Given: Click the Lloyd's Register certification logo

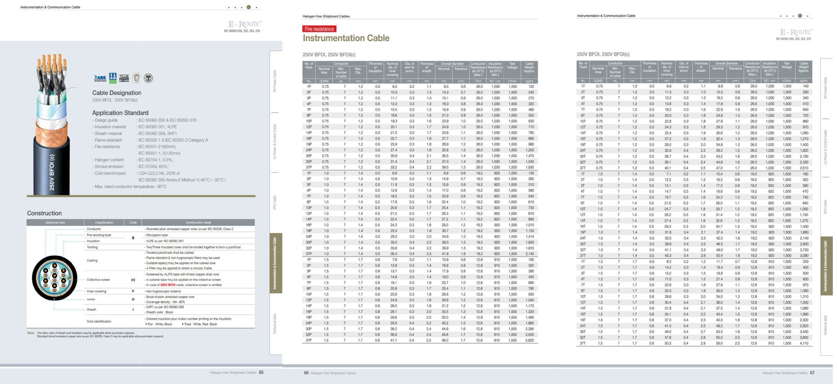Looking at the screenshot, I should click(x=124, y=78).
